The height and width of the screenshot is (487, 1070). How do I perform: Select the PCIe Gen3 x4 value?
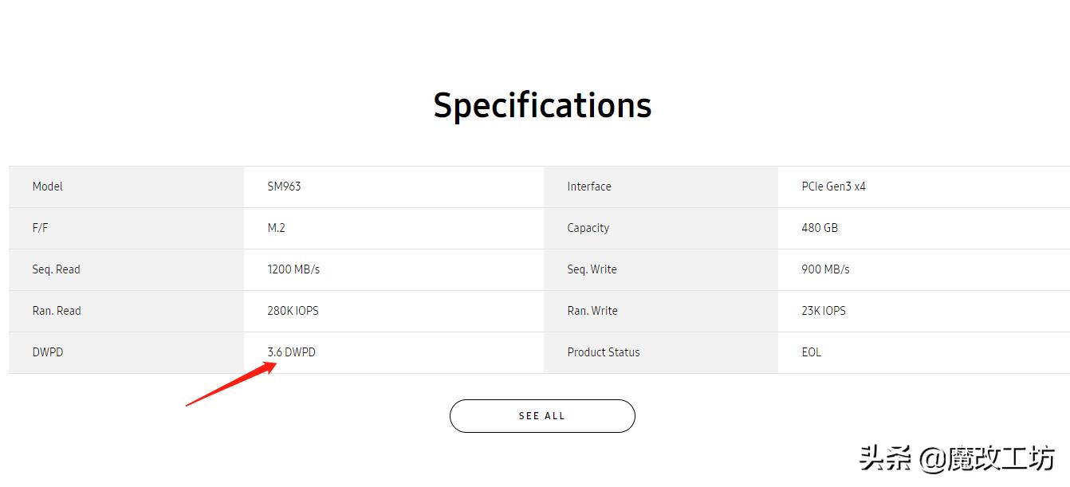pos(833,187)
